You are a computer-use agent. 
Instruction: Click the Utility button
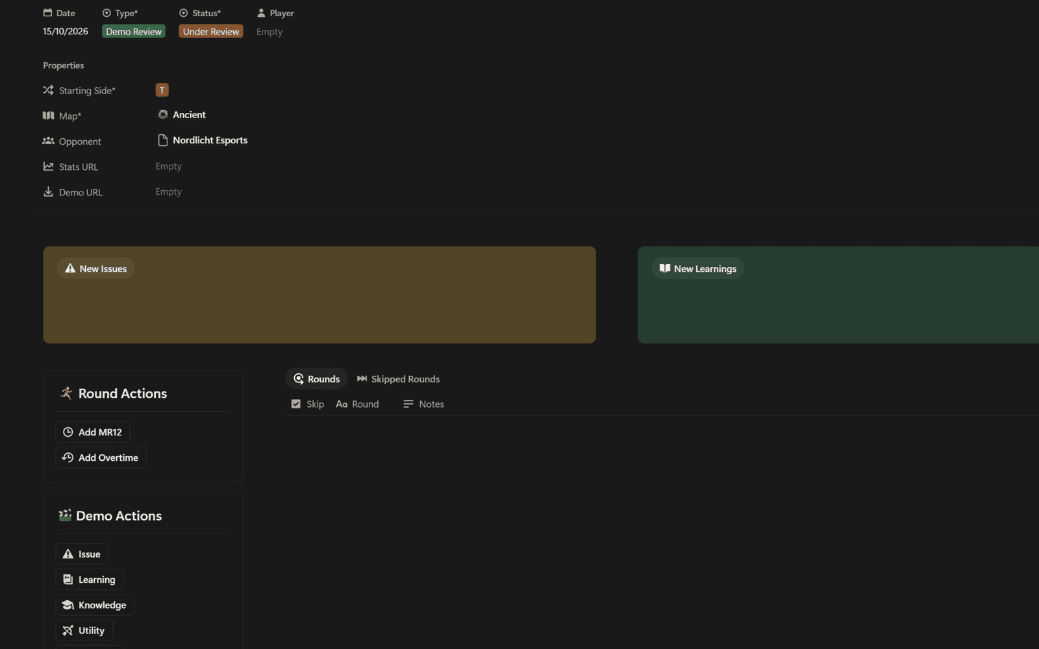pos(84,630)
